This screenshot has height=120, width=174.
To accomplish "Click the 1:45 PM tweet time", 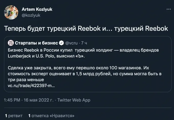I will 12,100.
